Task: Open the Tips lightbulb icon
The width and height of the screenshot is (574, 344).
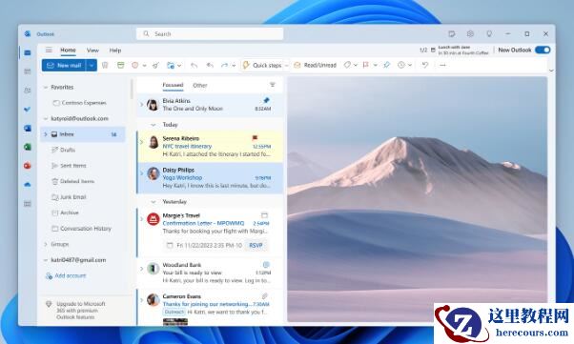Action: [489, 33]
